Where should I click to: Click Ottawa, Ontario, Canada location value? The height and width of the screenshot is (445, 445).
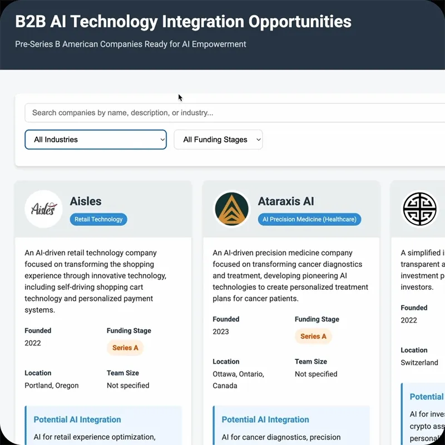[x=239, y=380]
